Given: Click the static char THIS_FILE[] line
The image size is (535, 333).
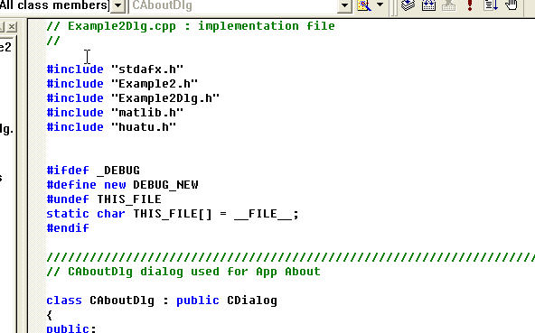Looking at the screenshot, I should click(173, 214).
